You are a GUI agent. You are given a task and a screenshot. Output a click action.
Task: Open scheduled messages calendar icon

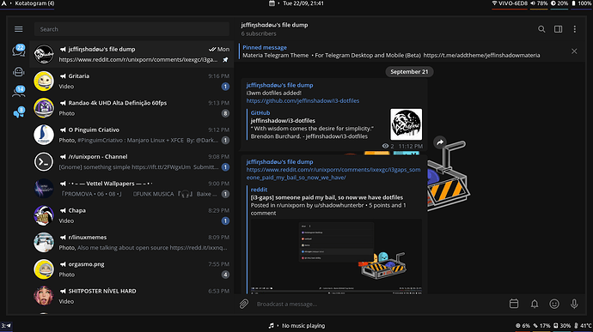(x=514, y=304)
